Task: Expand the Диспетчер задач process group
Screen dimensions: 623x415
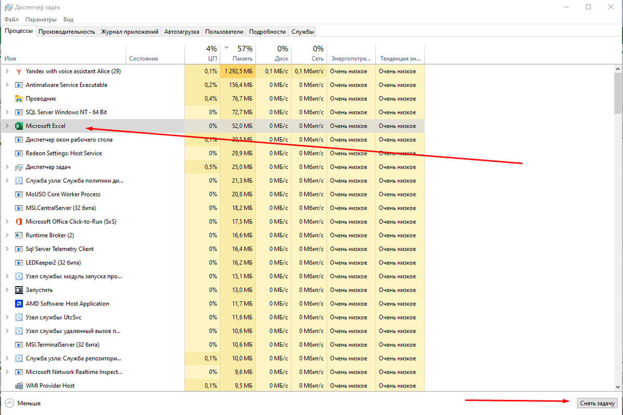Action: 7,167
